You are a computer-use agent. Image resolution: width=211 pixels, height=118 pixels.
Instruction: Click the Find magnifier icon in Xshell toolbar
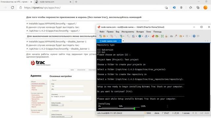tap(128, 36)
